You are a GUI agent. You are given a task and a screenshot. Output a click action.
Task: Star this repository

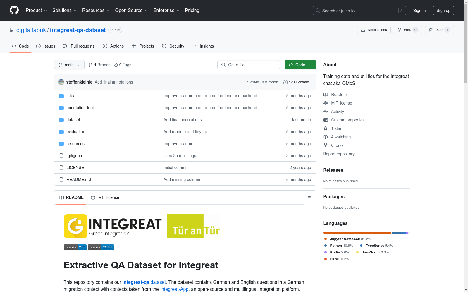coord(439,30)
